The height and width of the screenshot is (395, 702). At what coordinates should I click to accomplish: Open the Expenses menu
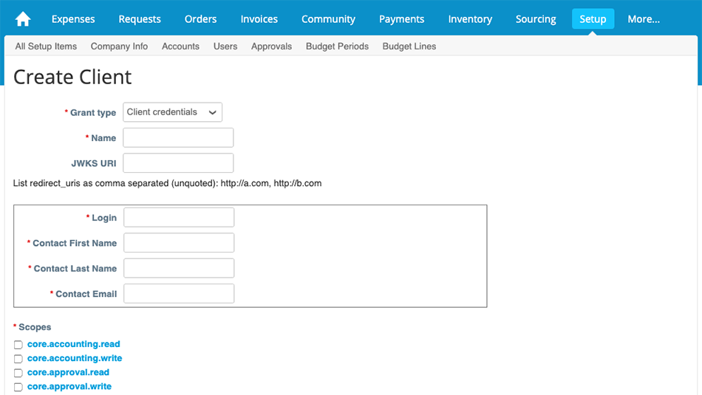73,19
